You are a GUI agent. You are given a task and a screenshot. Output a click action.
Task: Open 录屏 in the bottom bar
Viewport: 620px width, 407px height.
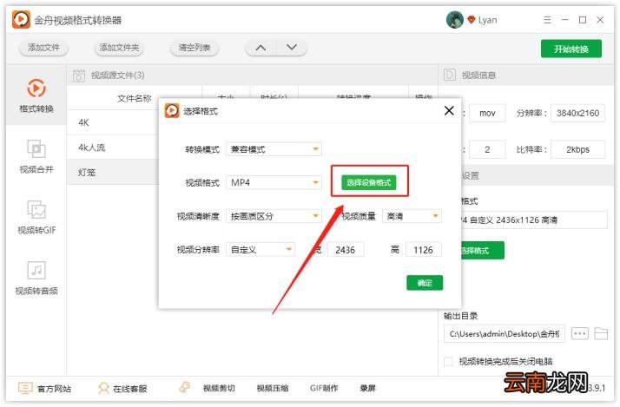tap(367, 389)
